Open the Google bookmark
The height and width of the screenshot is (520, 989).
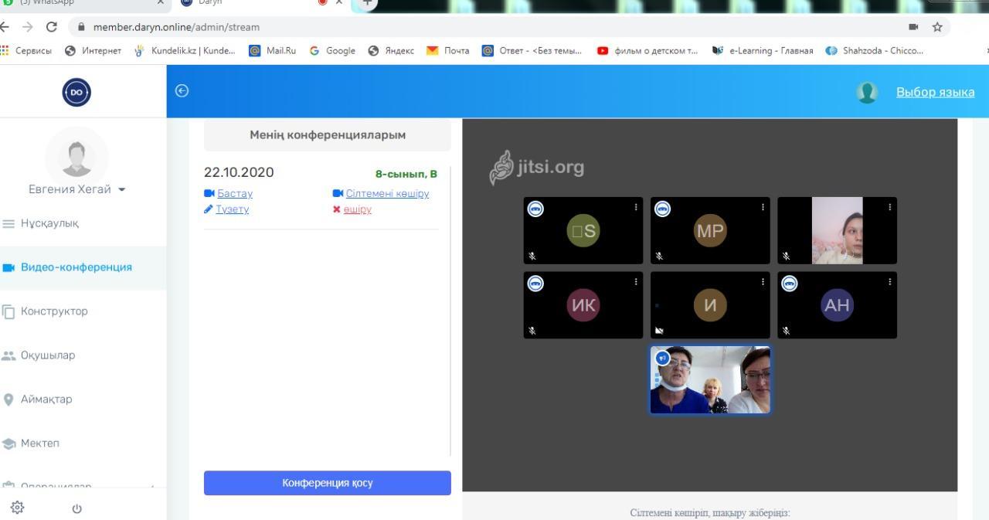click(x=332, y=51)
